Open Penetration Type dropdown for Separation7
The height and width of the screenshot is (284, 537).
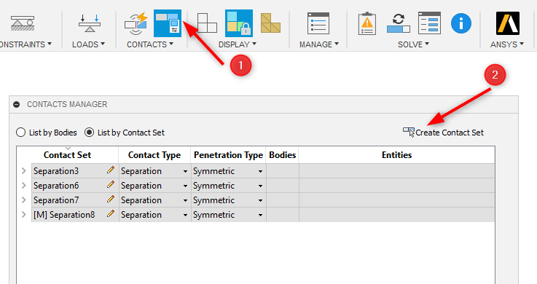(260, 200)
